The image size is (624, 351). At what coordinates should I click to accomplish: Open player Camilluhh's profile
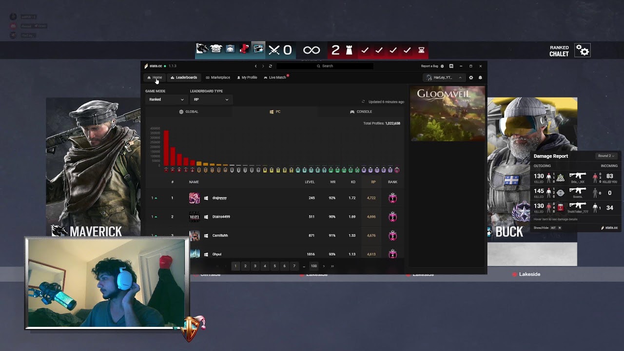(220, 235)
